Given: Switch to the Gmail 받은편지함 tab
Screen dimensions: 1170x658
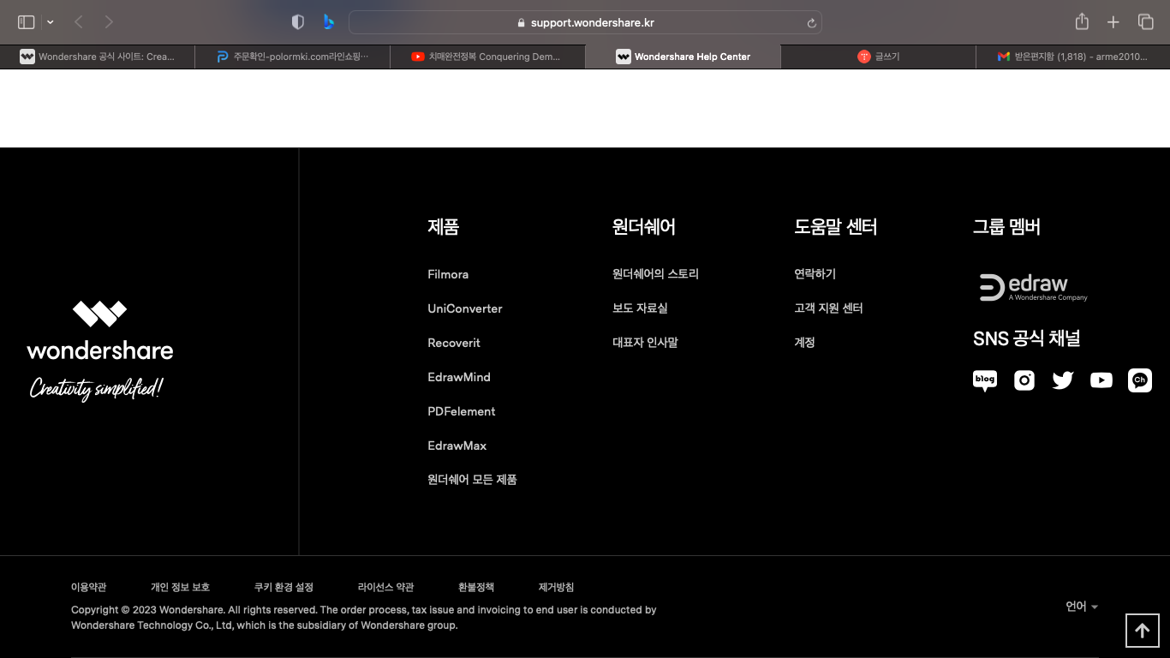Looking at the screenshot, I should click(1072, 57).
